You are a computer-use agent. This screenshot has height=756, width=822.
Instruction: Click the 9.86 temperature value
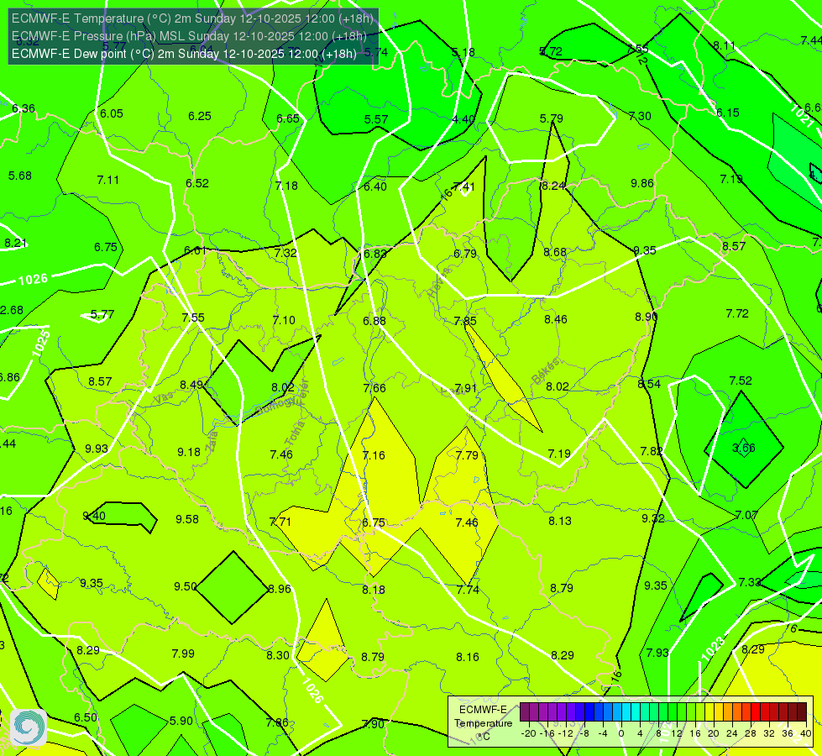[x=642, y=183]
